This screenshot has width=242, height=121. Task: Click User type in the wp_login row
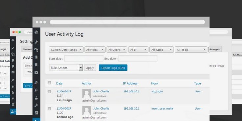(x=198, y=91)
